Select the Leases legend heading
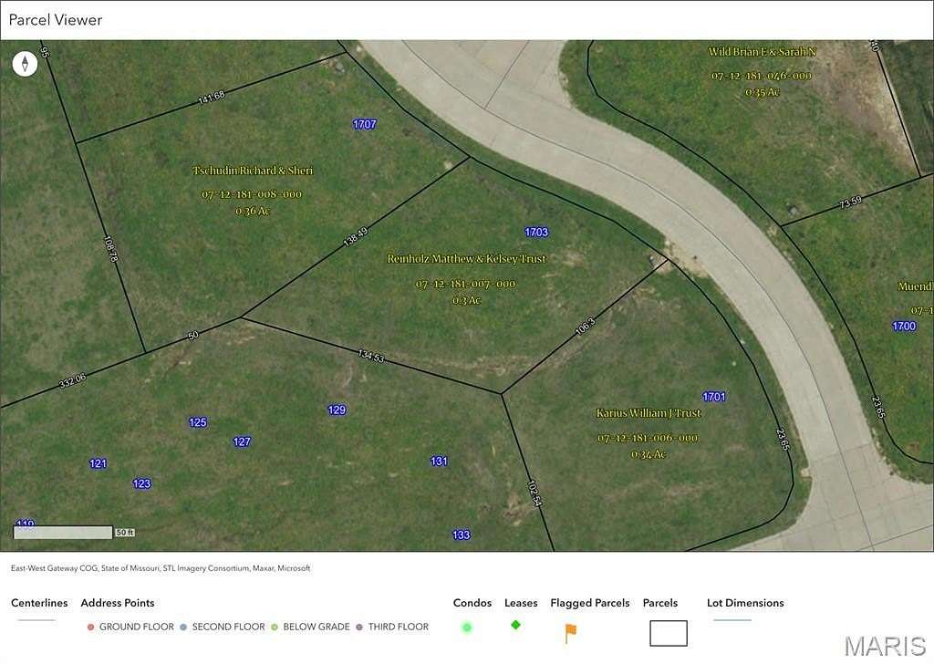 coord(521,603)
